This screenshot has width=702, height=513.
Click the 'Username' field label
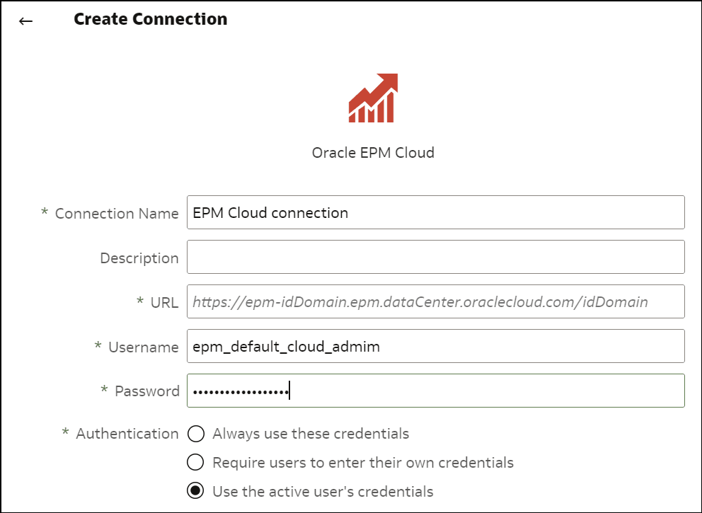point(143,347)
